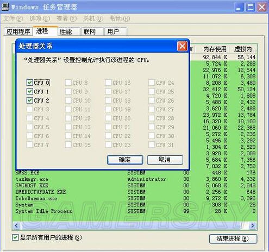Uncheck the CPU 0 checkbox
Screen dimensions: 269x252
pos(30,83)
